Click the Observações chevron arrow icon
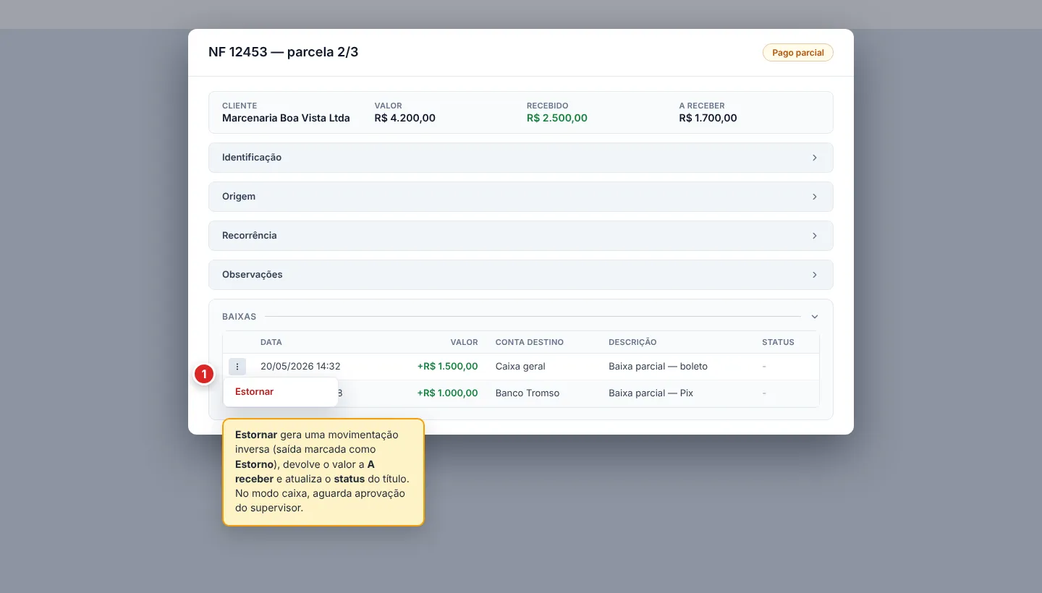Viewport: 1042px width, 593px height. click(x=814, y=275)
